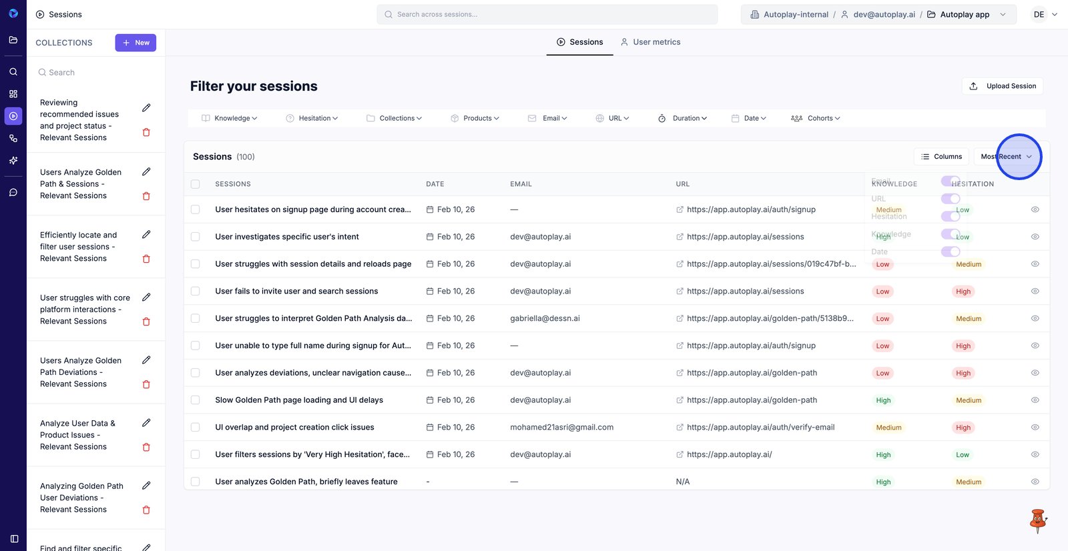The width and height of the screenshot is (1068, 551).
Task: View session 'User fails to invite user' eye icon
Action: (x=1035, y=292)
